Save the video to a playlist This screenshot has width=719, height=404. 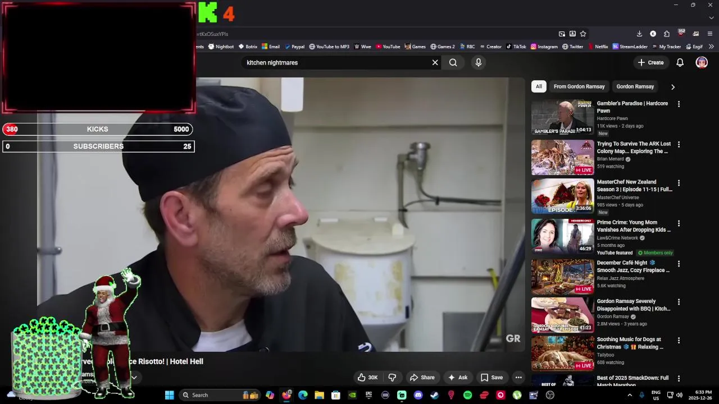click(492, 378)
